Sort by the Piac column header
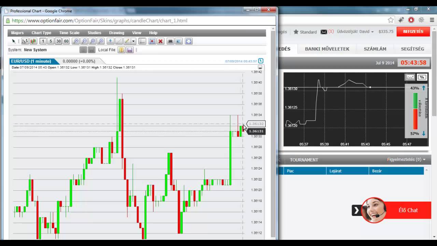Viewport: 437px width, 246px height. tap(305, 171)
